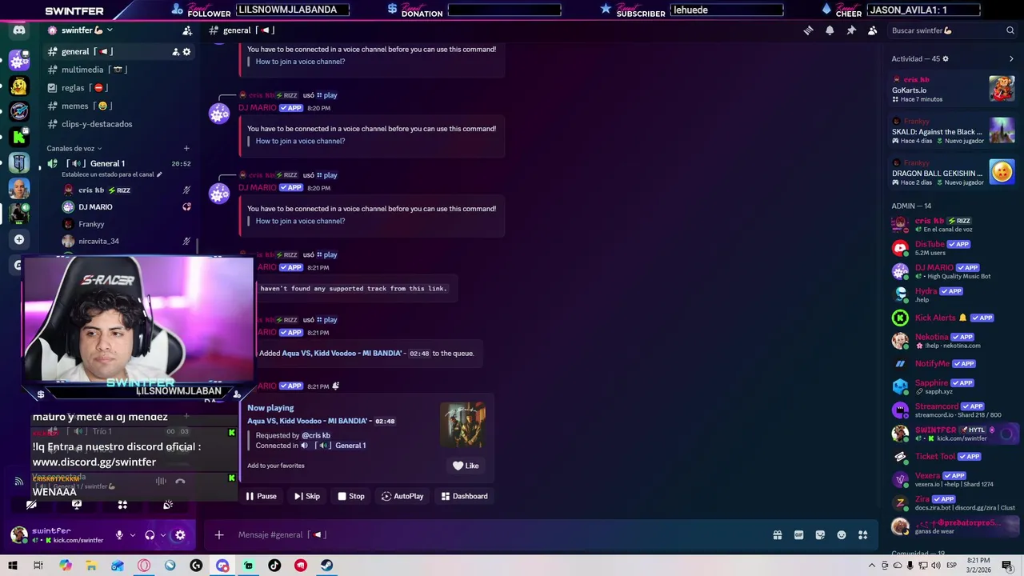Toggle AutoPlay on music player

pyautogui.click(x=402, y=496)
